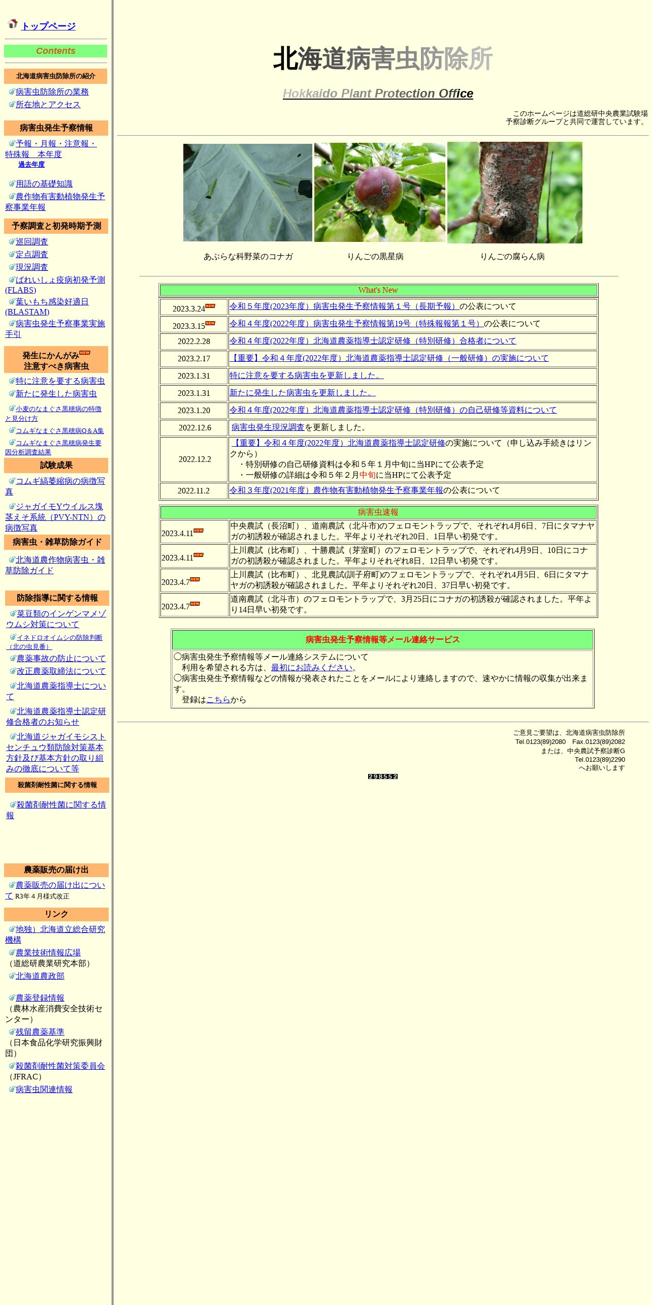Screen dimensions: 652x1305
Task: Open 巡回調査 link
Action: point(31,242)
